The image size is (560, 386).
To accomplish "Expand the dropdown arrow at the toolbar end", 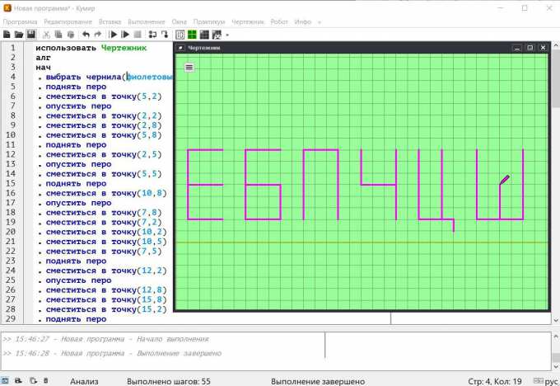I will click(227, 35).
